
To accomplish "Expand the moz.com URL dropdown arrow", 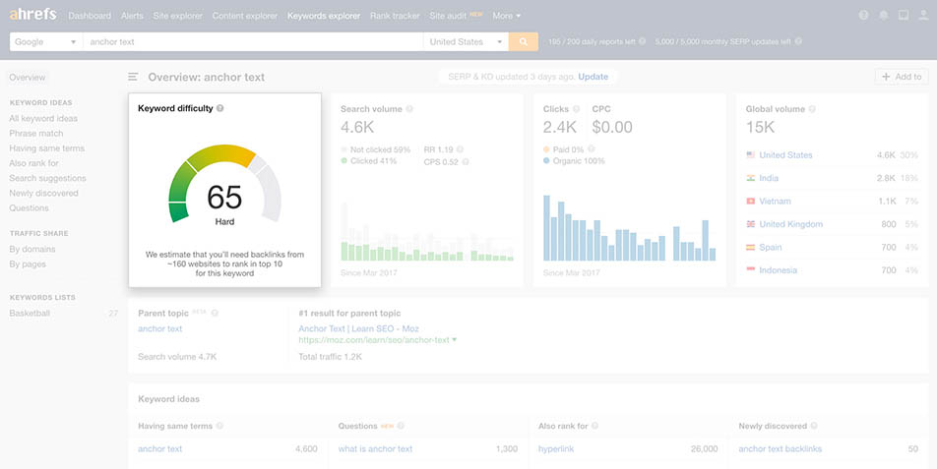I will 454,340.
